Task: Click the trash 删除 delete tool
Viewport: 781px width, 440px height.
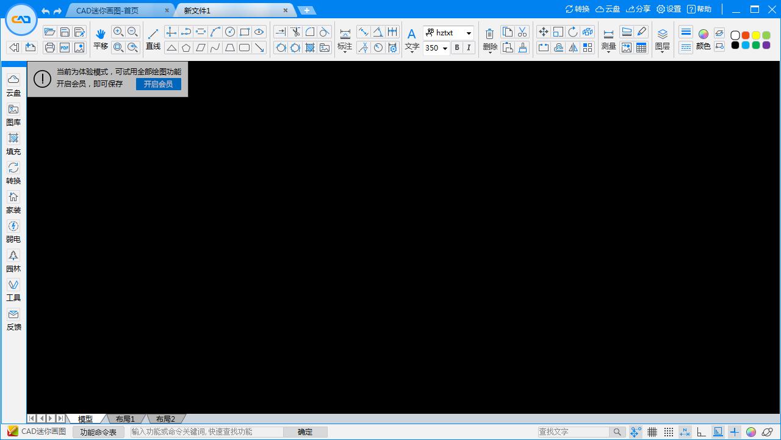Action: coord(489,39)
